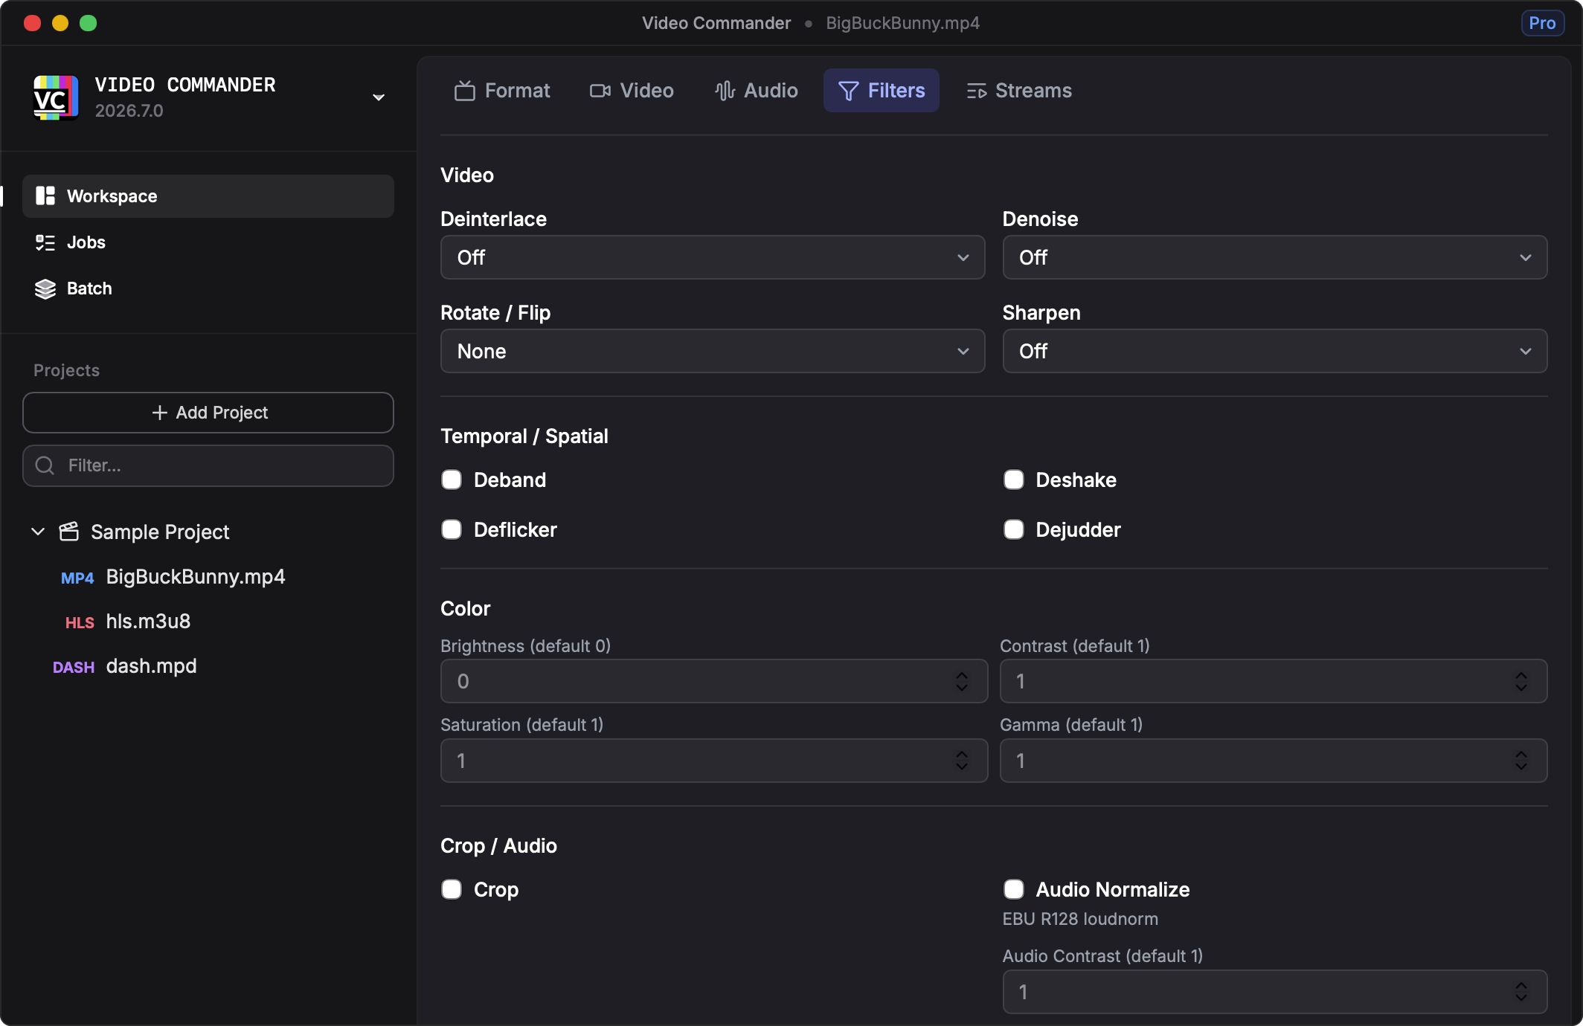Click the Pro badge in title bar
The image size is (1583, 1026).
1542,23
